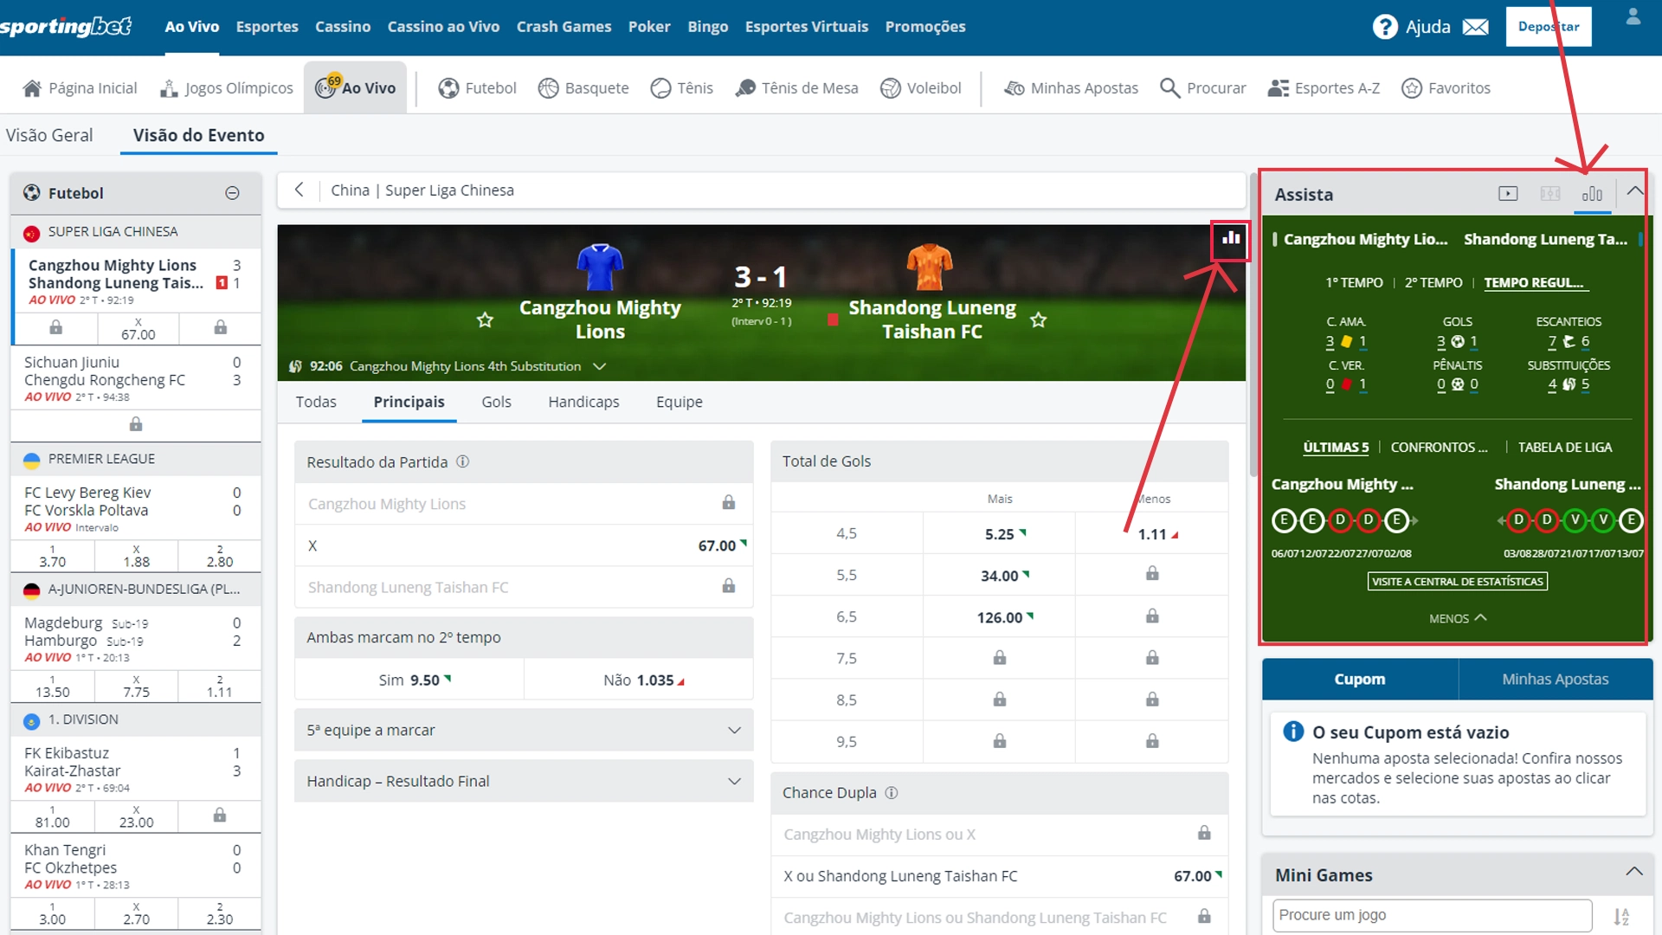Screen dimensions: 1662x935
Task: Open the statistics view in the Assista panel
Action: coord(1593,193)
